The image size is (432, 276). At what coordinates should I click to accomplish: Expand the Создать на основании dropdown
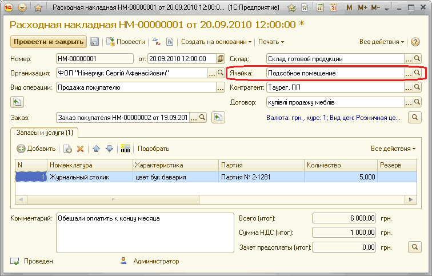click(x=217, y=42)
